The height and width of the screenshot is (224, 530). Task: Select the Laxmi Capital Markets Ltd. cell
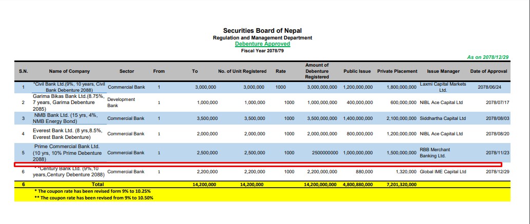pyautogui.click(x=443, y=87)
